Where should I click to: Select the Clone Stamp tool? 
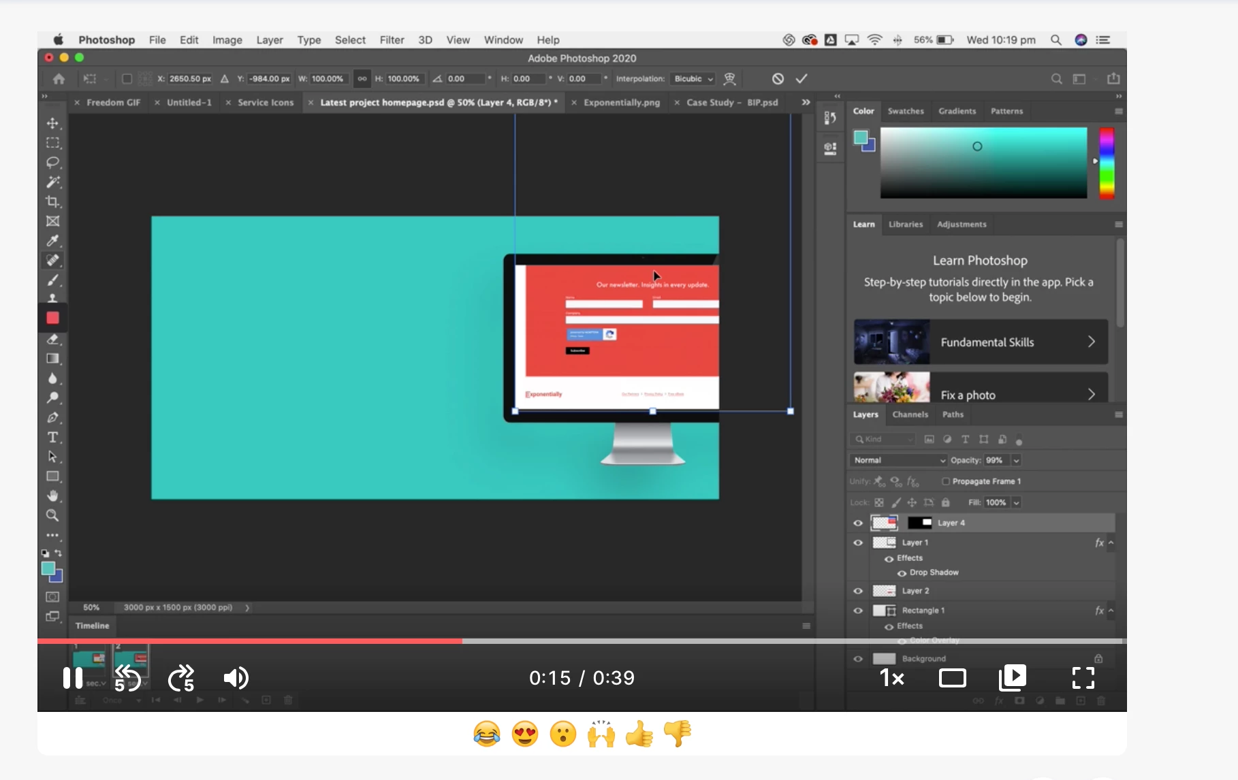coord(52,298)
